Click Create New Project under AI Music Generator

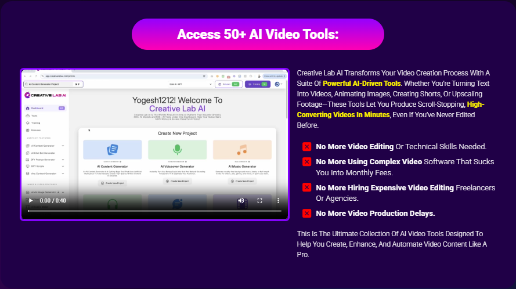pyautogui.click(x=242, y=181)
